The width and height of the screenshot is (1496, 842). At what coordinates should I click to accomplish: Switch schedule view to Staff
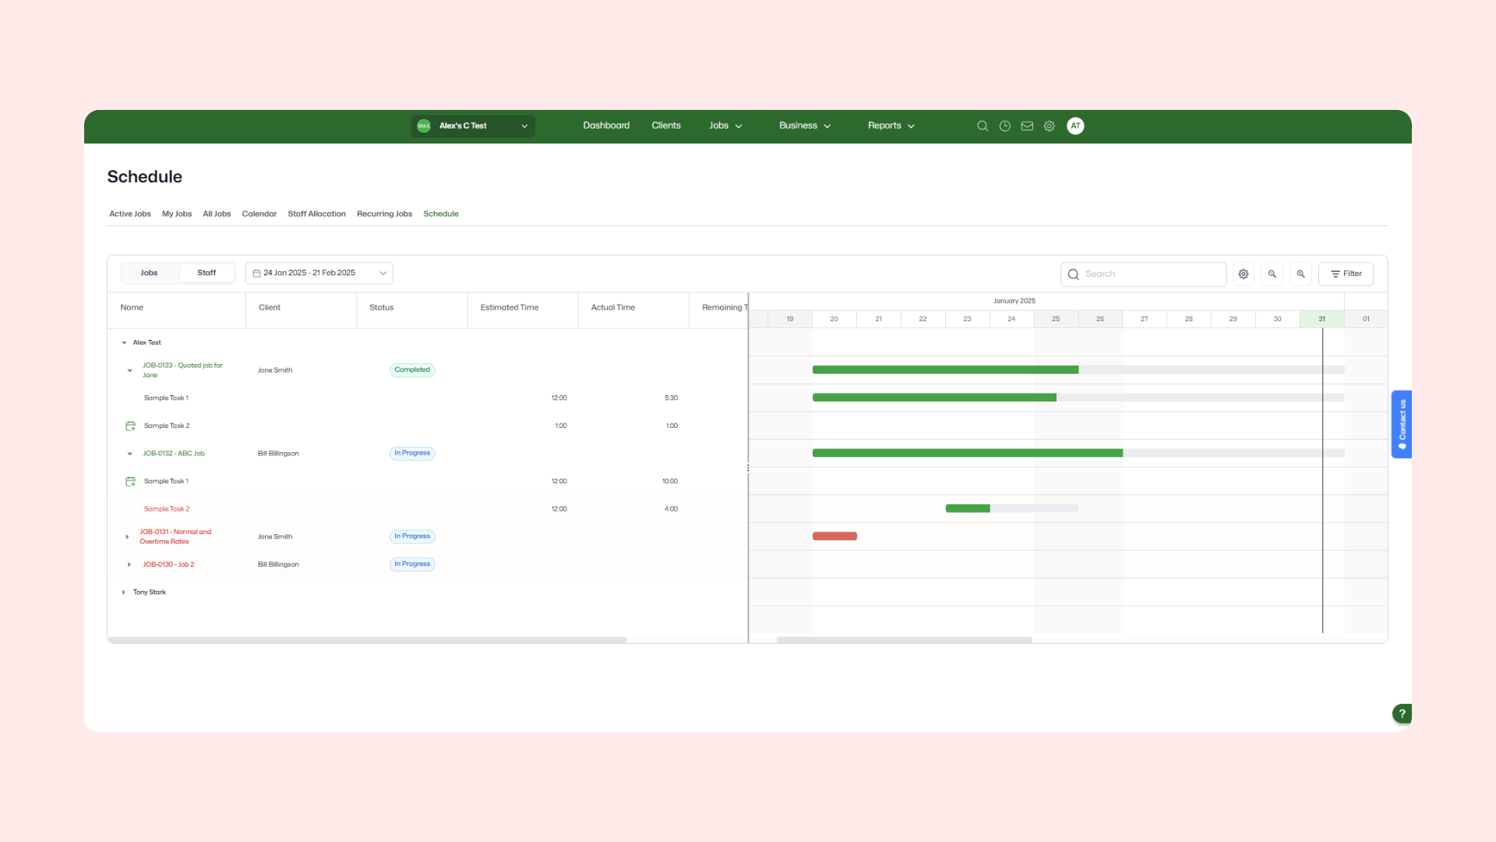click(x=206, y=272)
